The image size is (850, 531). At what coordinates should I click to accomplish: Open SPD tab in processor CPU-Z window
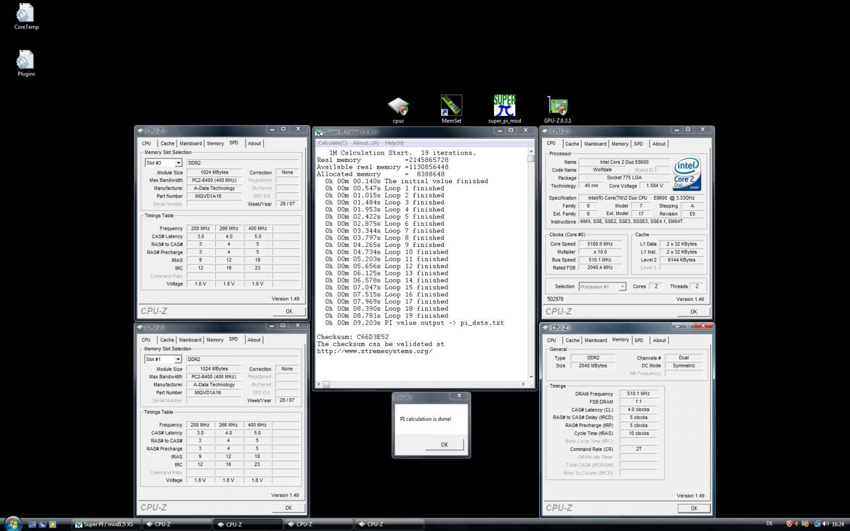click(639, 144)
